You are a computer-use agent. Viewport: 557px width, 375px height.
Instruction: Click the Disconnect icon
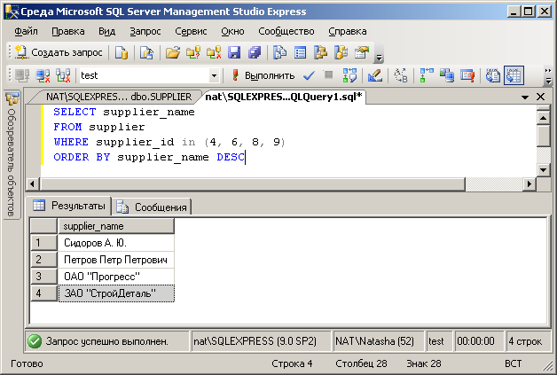point(43,75)
